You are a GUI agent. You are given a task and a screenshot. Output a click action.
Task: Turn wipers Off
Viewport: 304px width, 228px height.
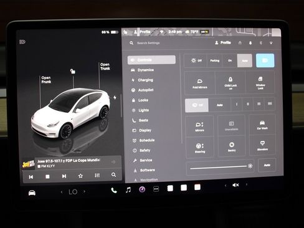coord(197,105)
